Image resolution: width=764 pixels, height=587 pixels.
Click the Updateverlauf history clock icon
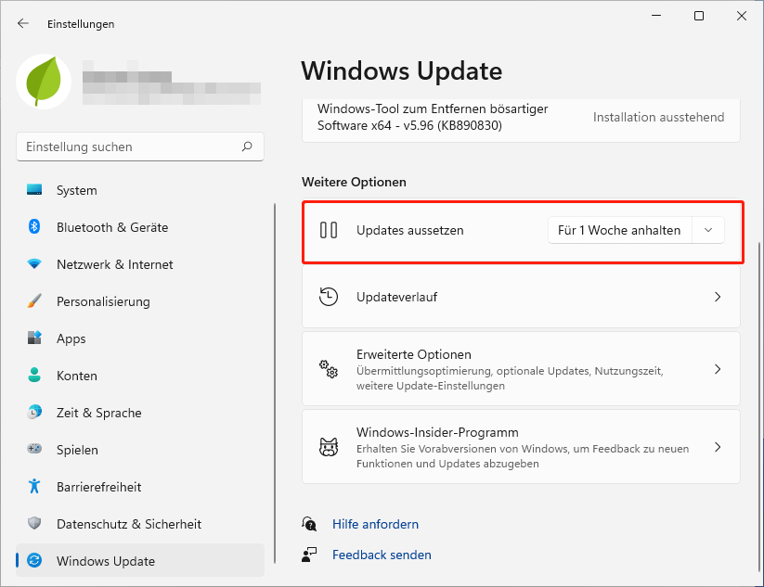(329, 298)
